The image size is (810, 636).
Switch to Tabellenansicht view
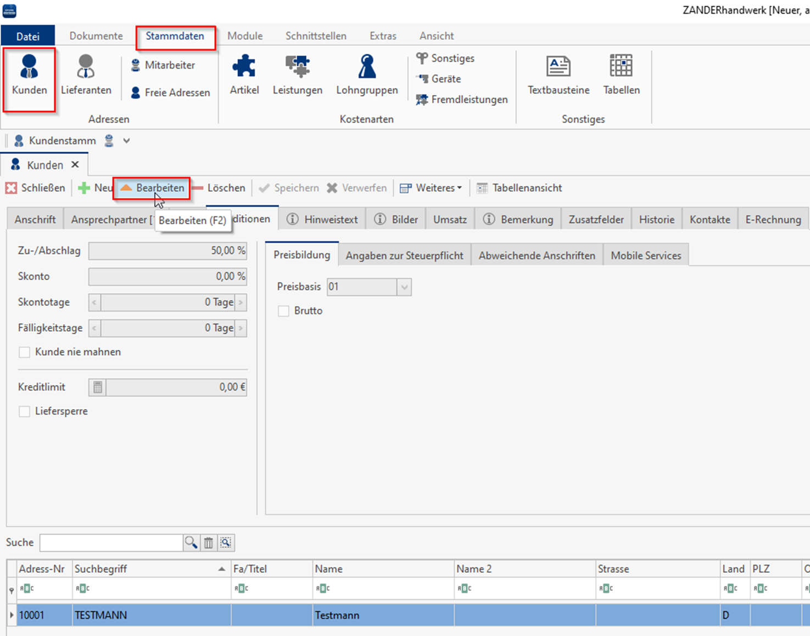[519, 188]
